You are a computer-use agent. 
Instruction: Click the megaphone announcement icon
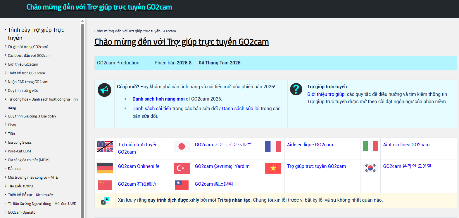[x=104, y=90]
